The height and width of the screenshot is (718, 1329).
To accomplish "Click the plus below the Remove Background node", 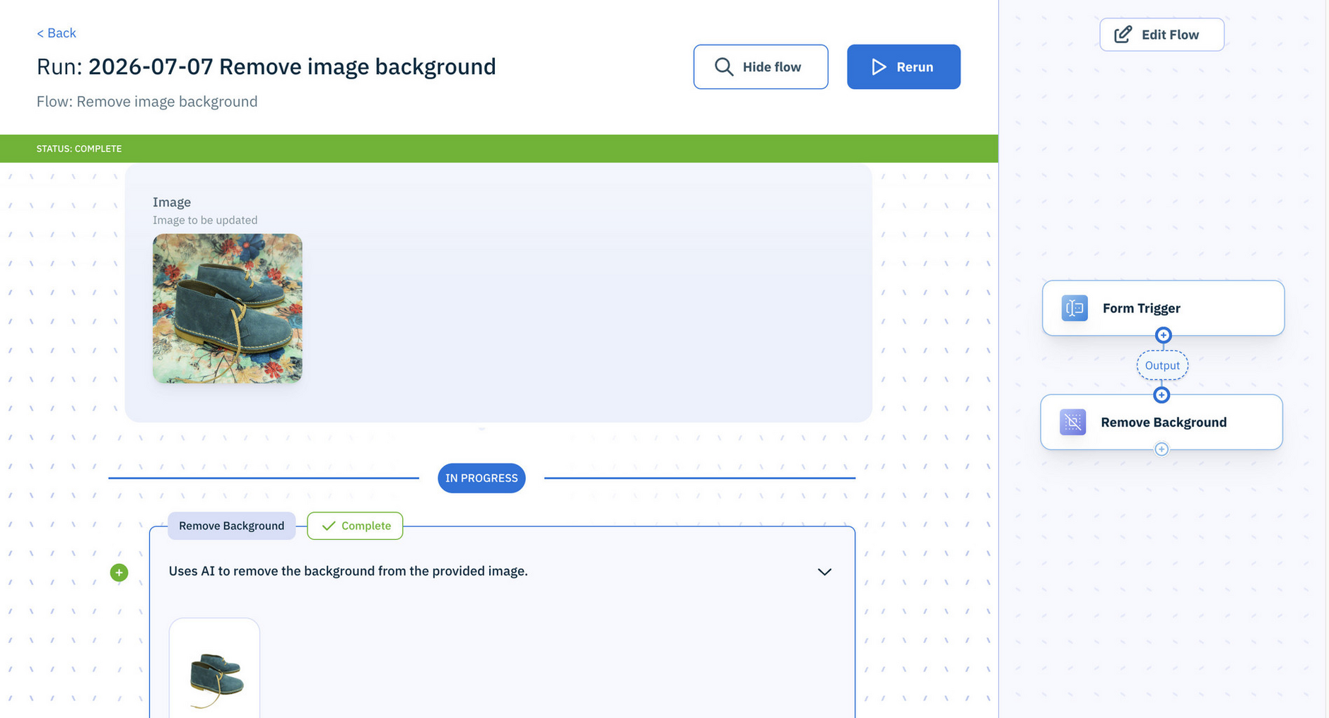I will 1161,449.
